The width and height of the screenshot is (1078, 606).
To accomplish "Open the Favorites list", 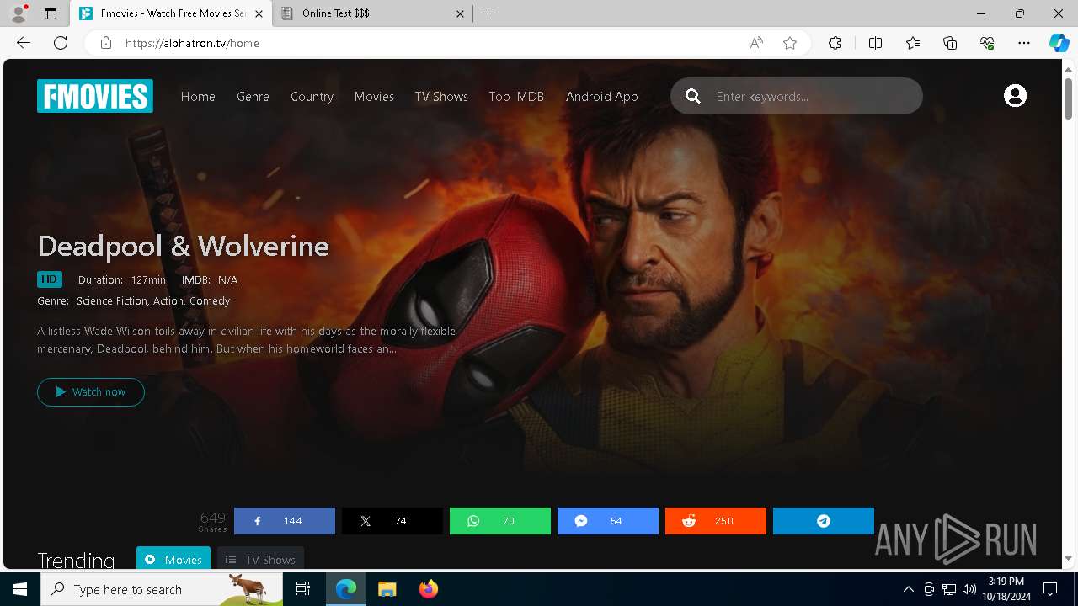I will 913,43.
